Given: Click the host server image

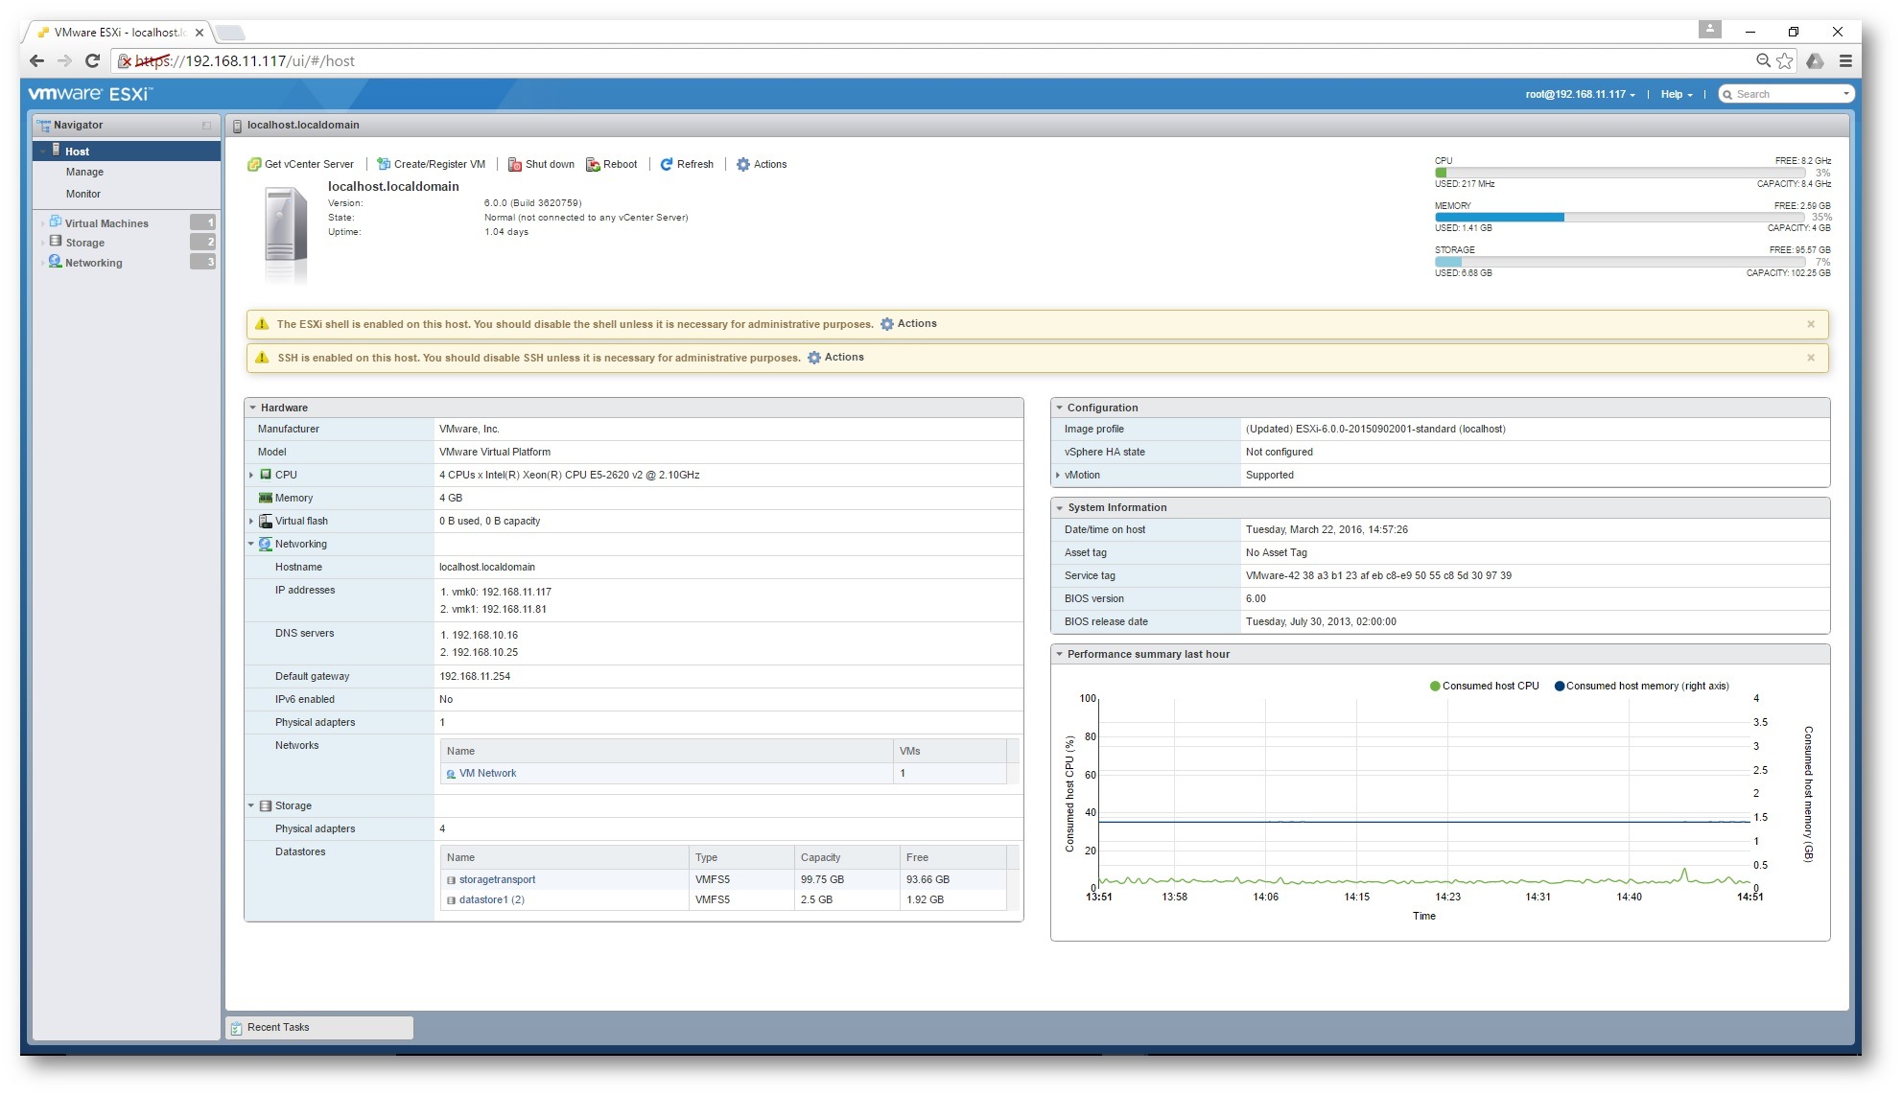Looking at the screenshot, I should (285, 234).
